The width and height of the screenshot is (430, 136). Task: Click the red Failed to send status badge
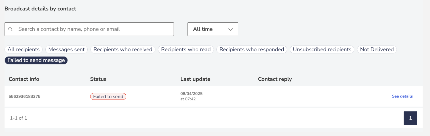tap(108, 96)
